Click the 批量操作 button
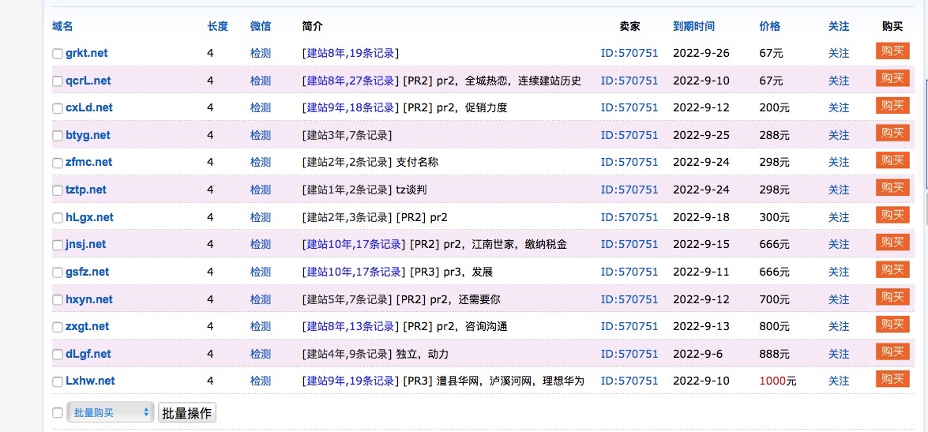 187,412
